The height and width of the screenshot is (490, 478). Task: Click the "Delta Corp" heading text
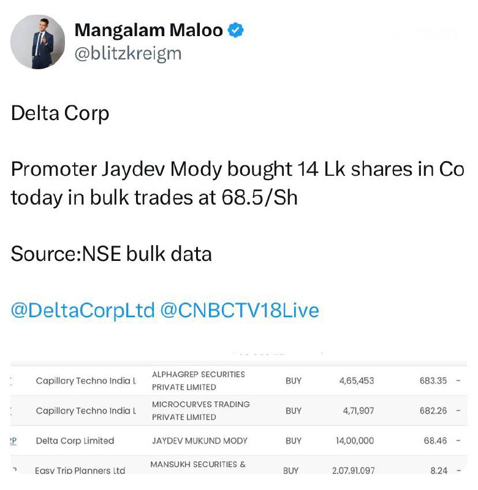pos(60,113)
